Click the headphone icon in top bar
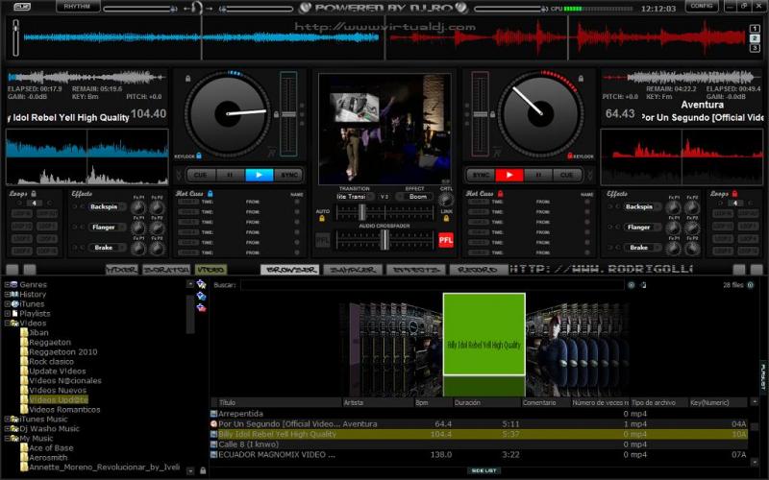Image resolution: width=769 pixels, height=480 pixels. (x=197, y=8)
